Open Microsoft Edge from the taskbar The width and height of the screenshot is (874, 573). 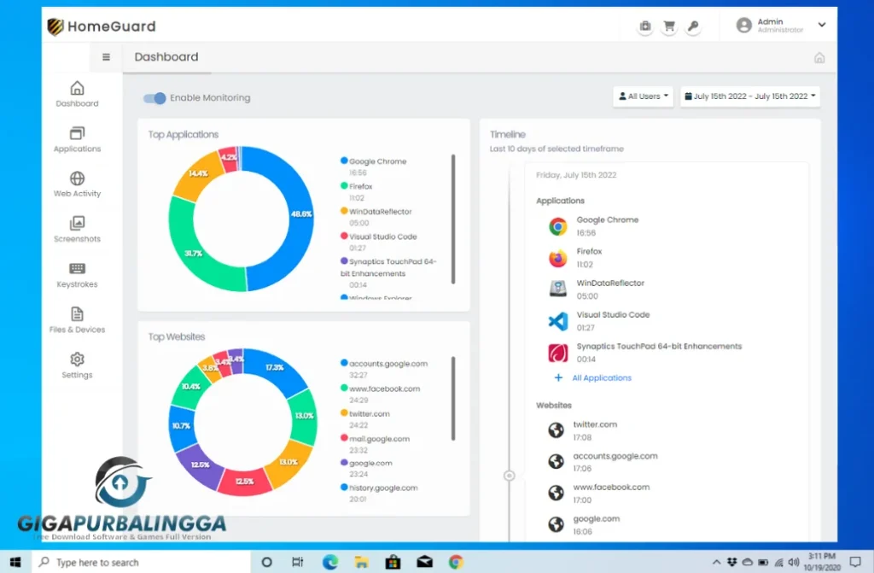pyautogui.click(x=329, y=562)
